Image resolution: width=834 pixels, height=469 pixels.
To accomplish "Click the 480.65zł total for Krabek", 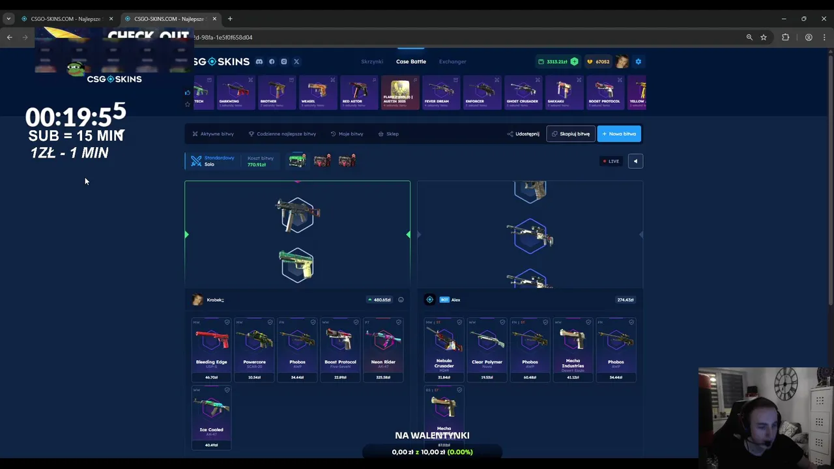I will tap(379, 300).
